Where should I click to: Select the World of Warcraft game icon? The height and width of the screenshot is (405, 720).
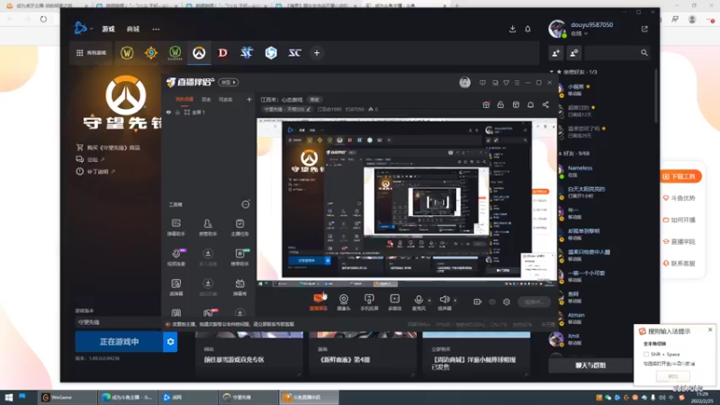[x=127, y=53]
